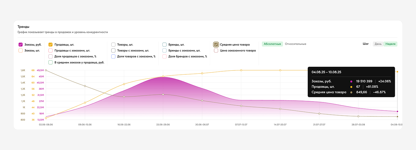The width and height of the screenshot is (416, 150).
Task: Select the 'Абсолютные' values mode
Action: 272,44
